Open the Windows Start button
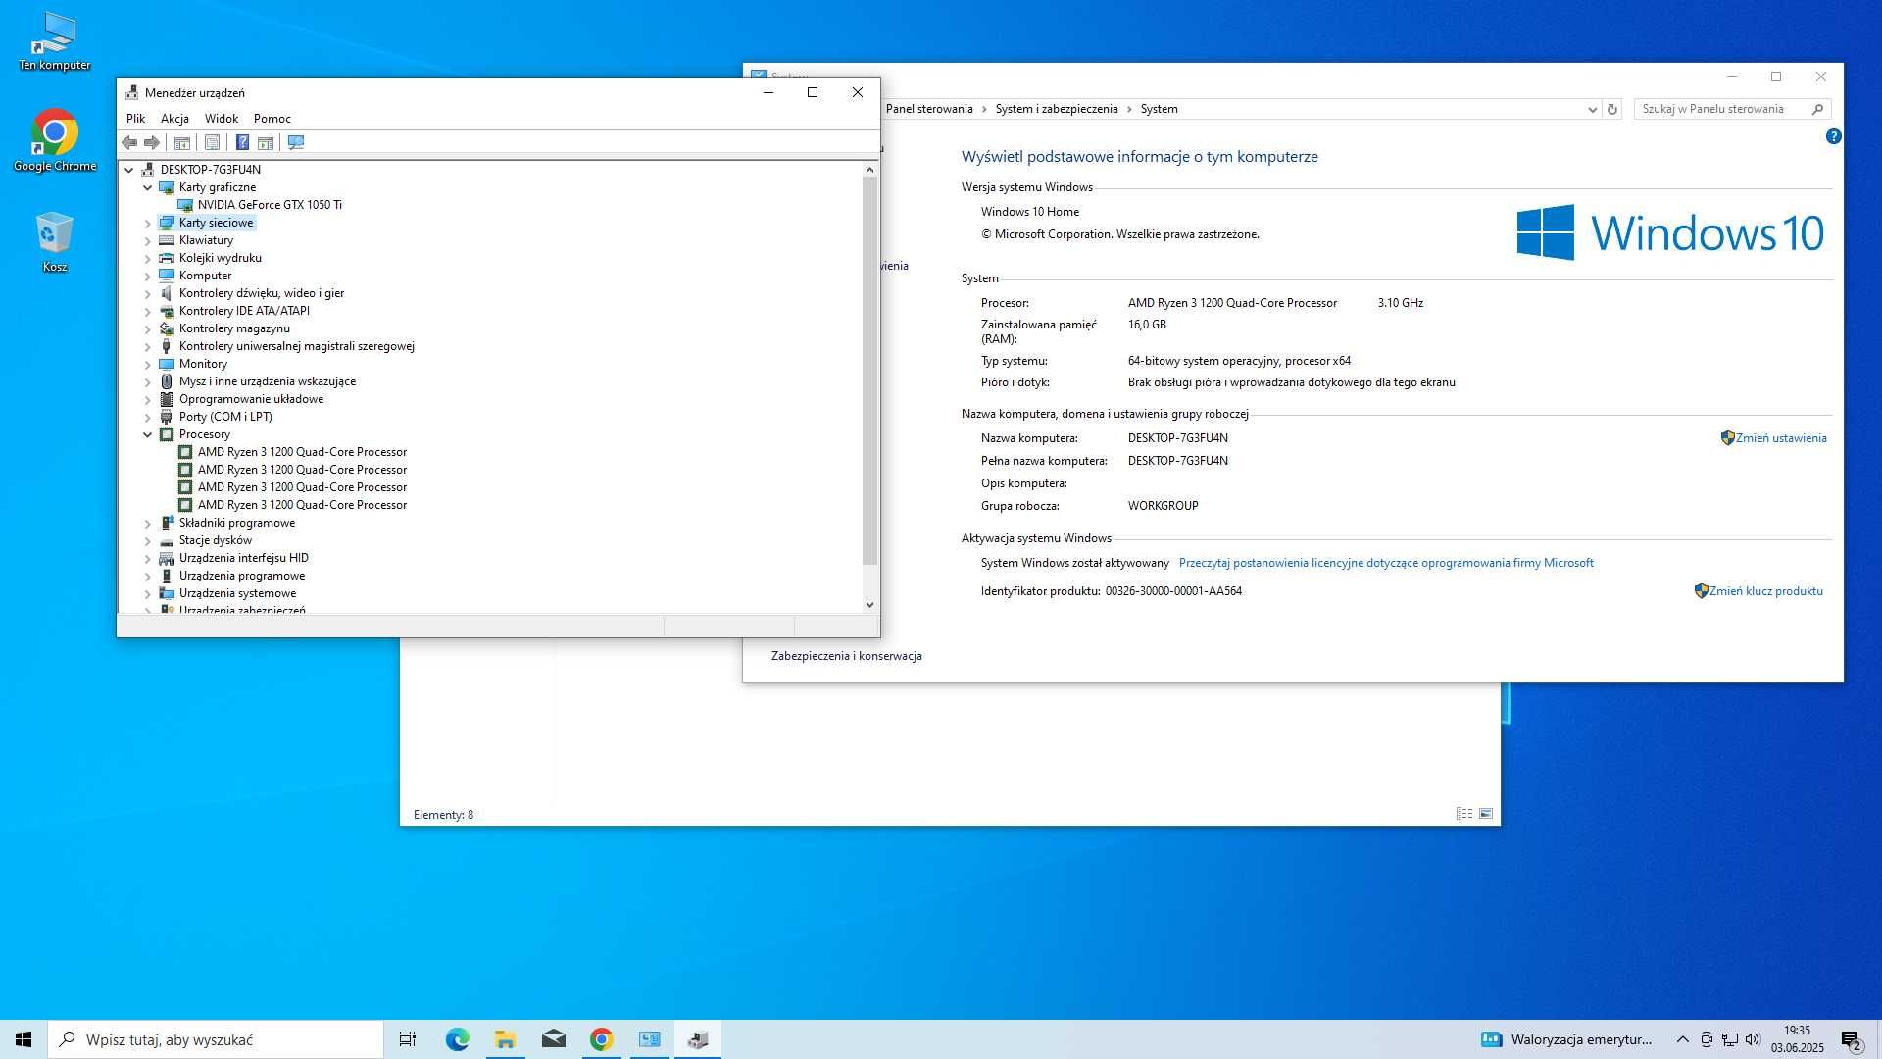Image resolution: width=1882 pixels, height=1059 pixels. 24,1039
